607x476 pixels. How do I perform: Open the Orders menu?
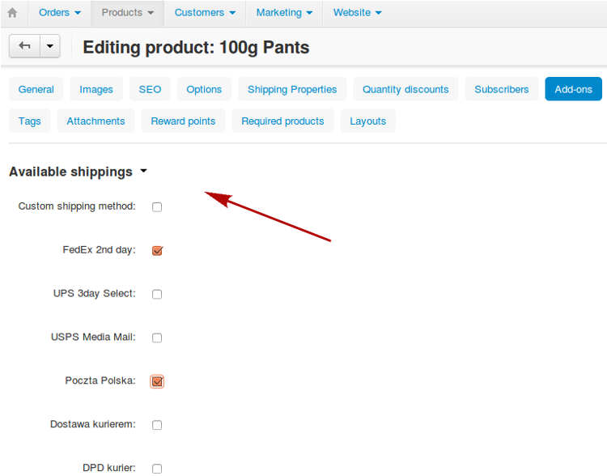(60, 13)
